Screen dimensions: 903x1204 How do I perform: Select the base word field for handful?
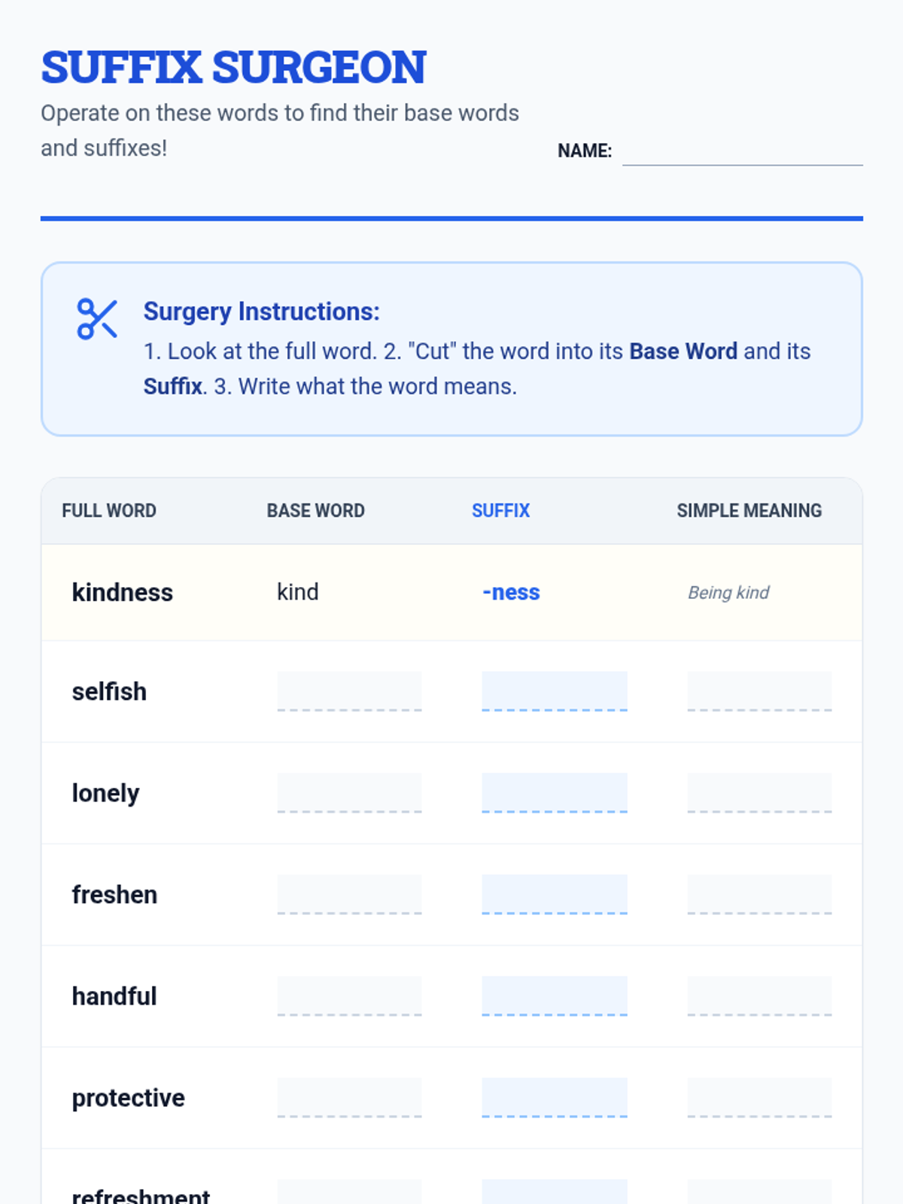(x=349, y=996)
